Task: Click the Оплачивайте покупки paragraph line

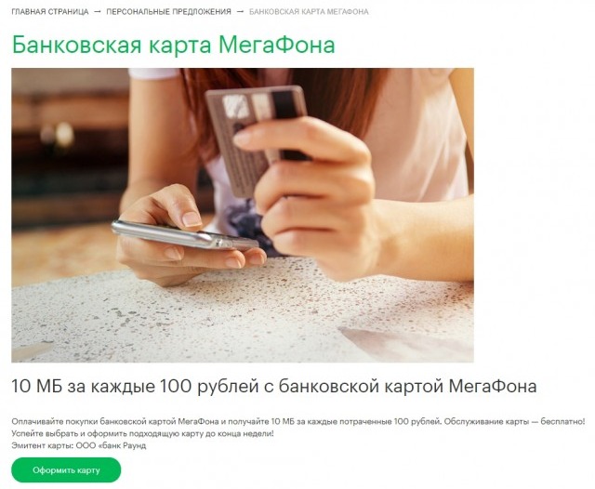Action: click(x=298, y=421)
